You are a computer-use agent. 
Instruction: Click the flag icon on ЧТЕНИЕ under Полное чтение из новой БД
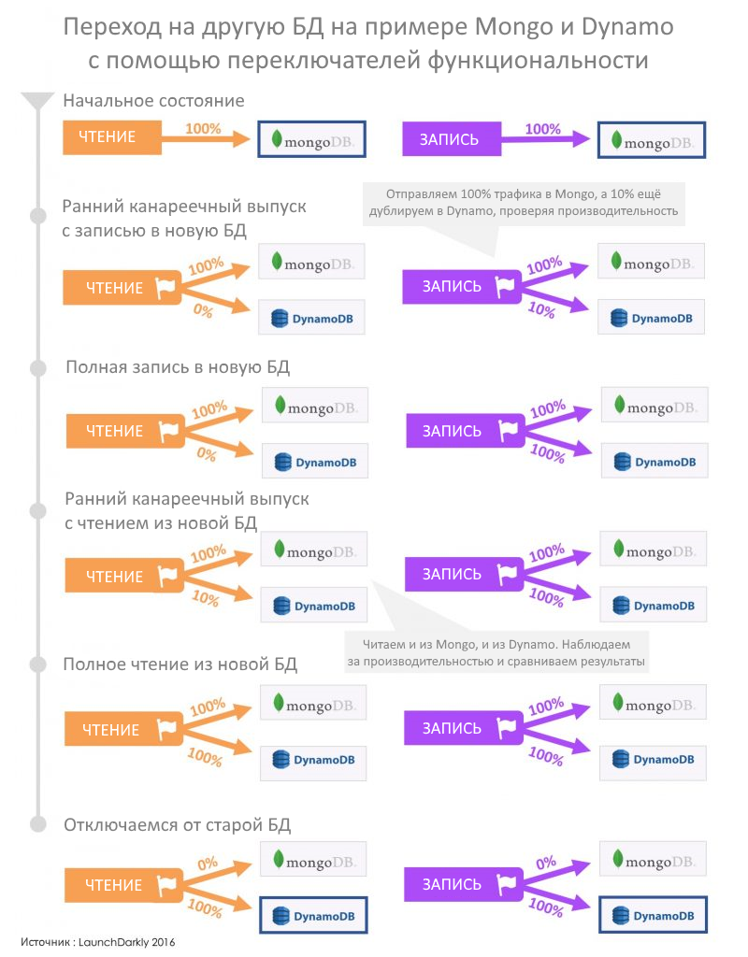166,729
